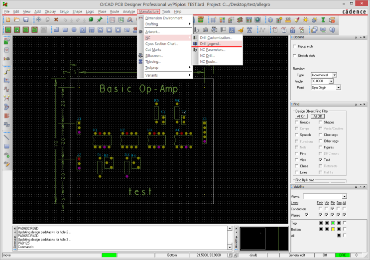Choose Drill Legend from NC submenu

pyautogui.click(x=210, y=44)
